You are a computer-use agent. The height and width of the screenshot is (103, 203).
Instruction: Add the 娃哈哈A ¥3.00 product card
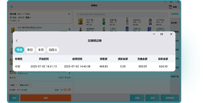pos(134,21)
